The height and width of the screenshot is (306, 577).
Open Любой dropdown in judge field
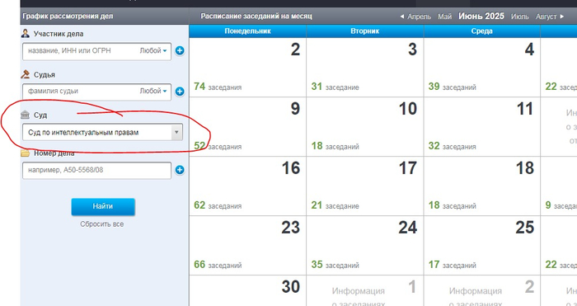tap(153, 91)
